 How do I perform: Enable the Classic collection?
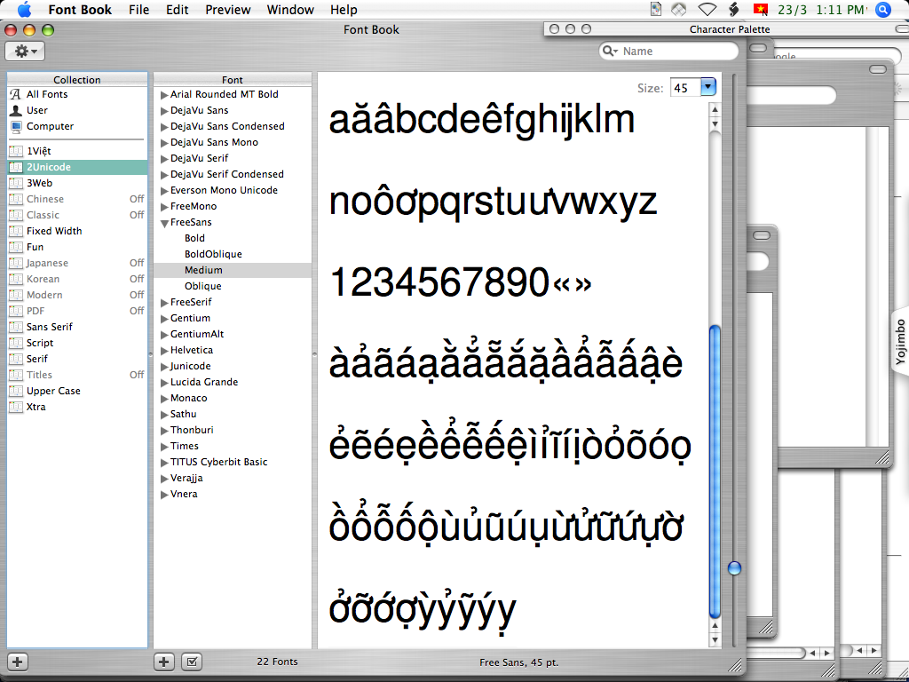(137, 215)
